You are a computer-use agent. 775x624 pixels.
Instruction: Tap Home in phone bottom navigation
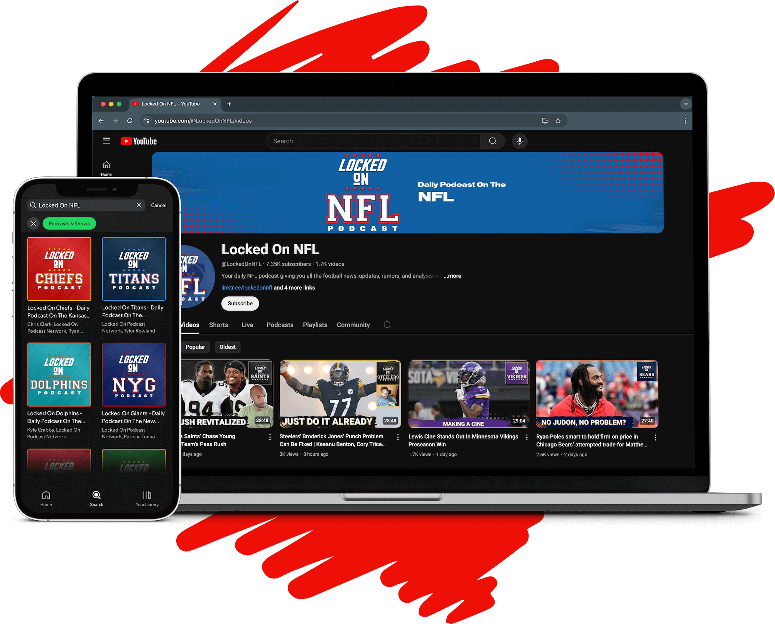(x=46, y=499)
